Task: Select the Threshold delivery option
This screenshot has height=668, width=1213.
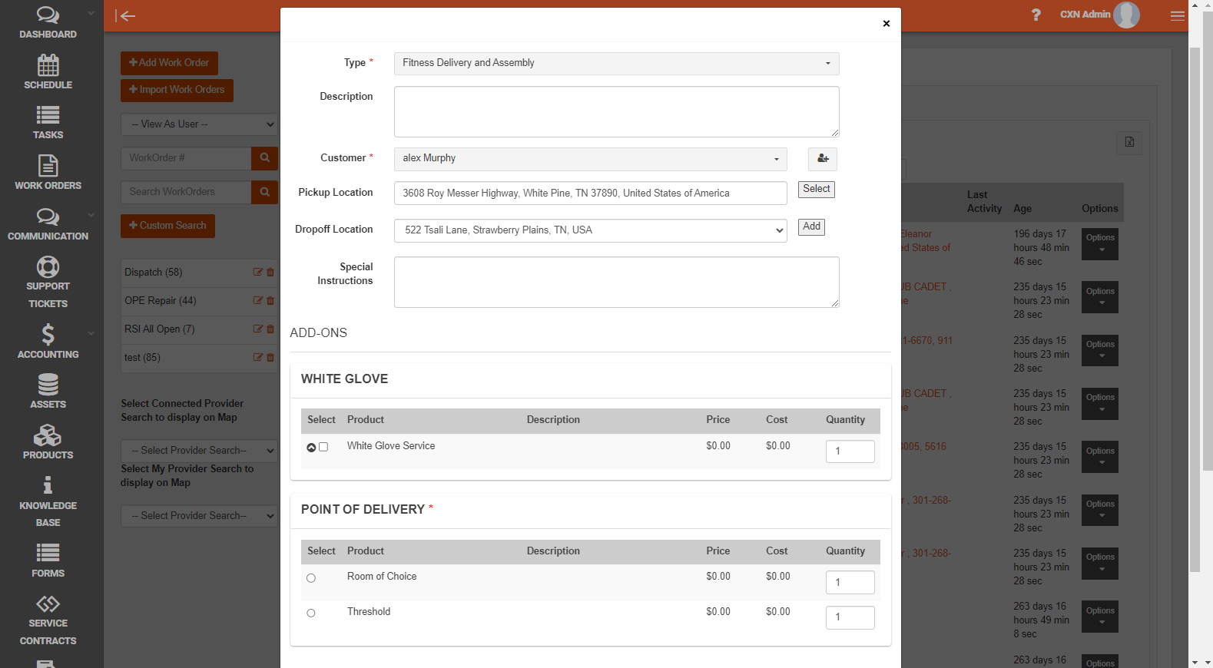Action: point(311,613)
